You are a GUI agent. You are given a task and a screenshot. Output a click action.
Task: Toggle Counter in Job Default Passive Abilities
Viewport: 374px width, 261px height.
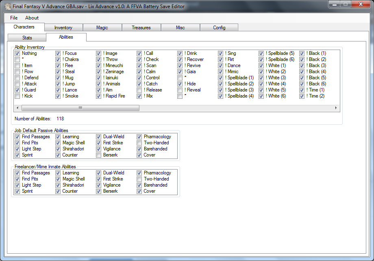pos(58,155)
